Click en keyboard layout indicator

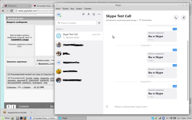coord(167,118)
